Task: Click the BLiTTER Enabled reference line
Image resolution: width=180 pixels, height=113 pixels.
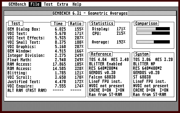Action: [x=106, y=64]
